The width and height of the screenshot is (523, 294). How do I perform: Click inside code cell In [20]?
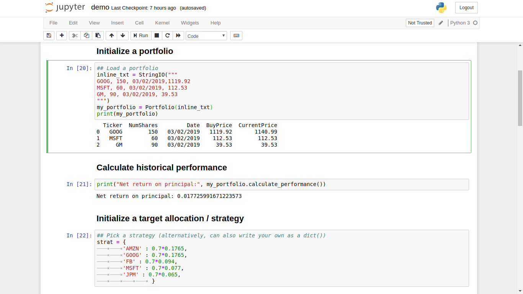281,91
